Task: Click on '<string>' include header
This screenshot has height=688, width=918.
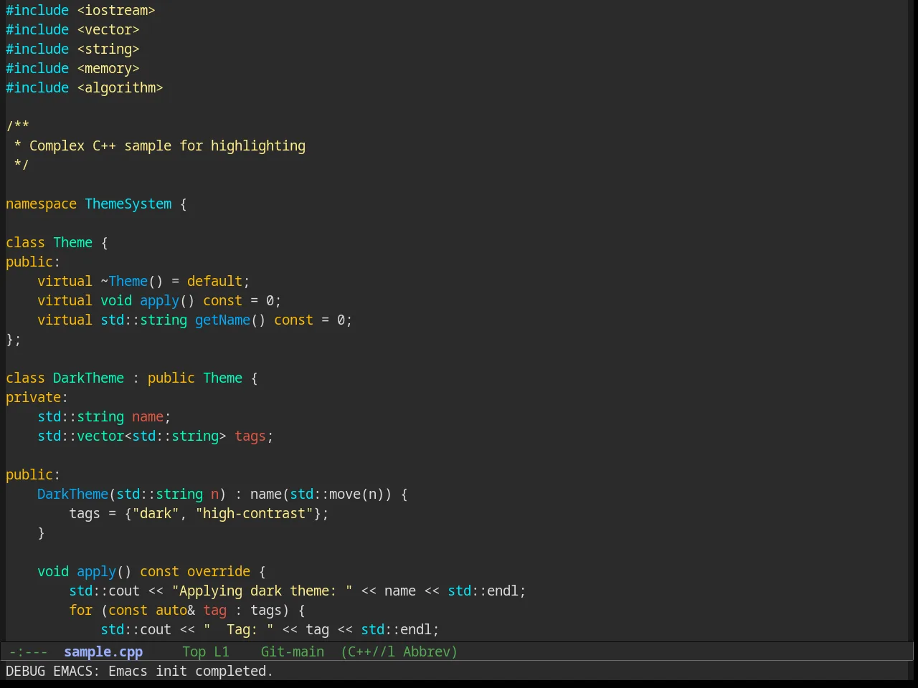Action: coord(108,49)
